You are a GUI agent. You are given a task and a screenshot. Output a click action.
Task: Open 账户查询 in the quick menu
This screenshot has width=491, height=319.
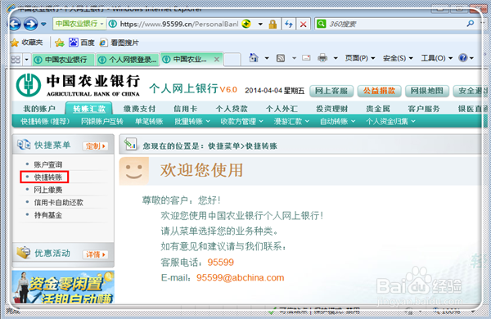[x=48, y=164]
